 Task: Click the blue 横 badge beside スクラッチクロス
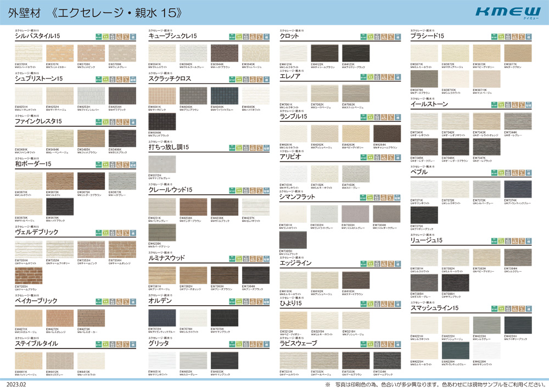[266, 80]
